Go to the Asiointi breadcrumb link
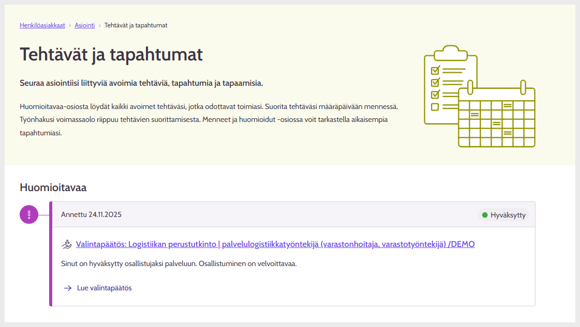This screenshot has width=580, height=327. (x=84, y=25)
